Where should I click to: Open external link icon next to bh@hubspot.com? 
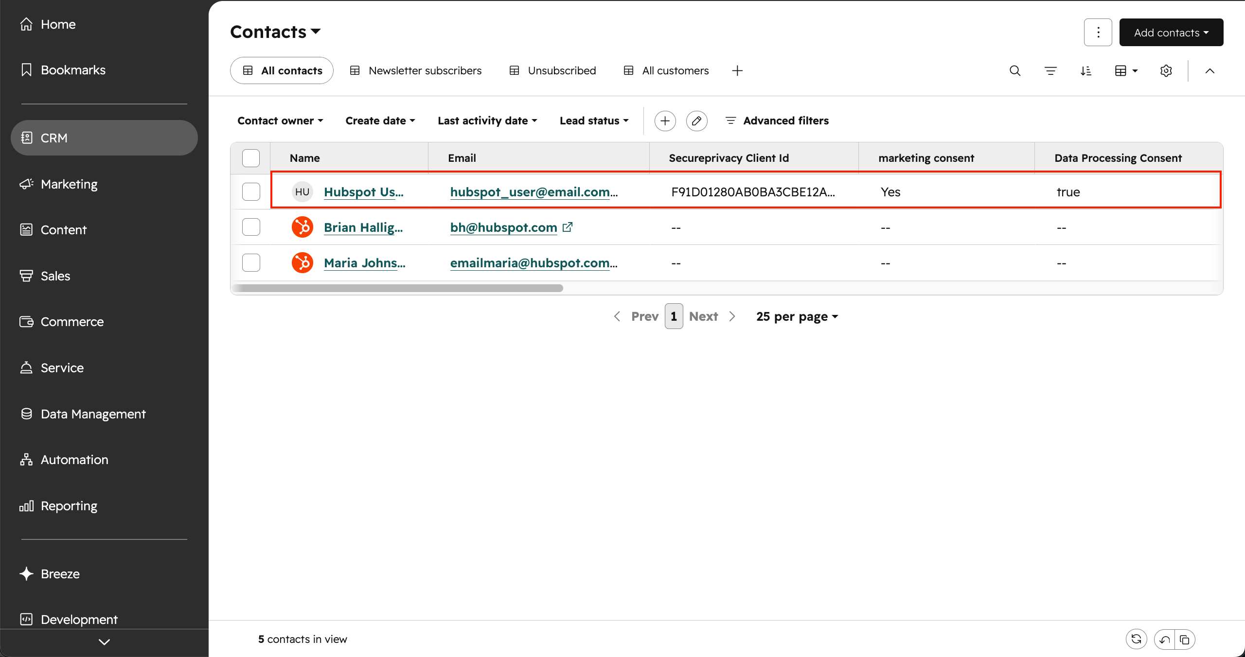568,227
